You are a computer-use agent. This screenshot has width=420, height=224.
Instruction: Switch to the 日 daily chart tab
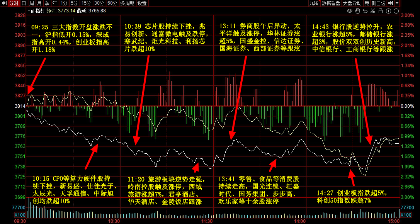pos(24,3)
